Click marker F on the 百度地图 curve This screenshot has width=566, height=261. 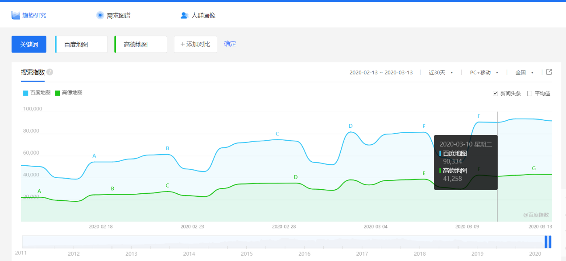[x=479, y=116]
